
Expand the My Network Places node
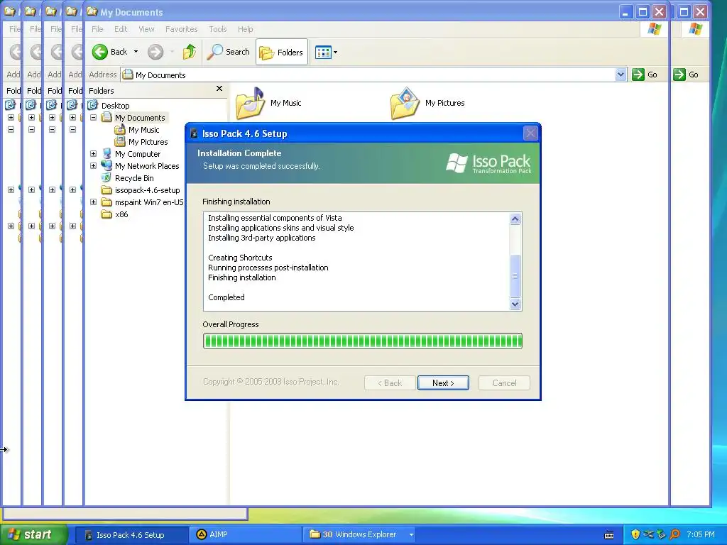click(93, 165)
